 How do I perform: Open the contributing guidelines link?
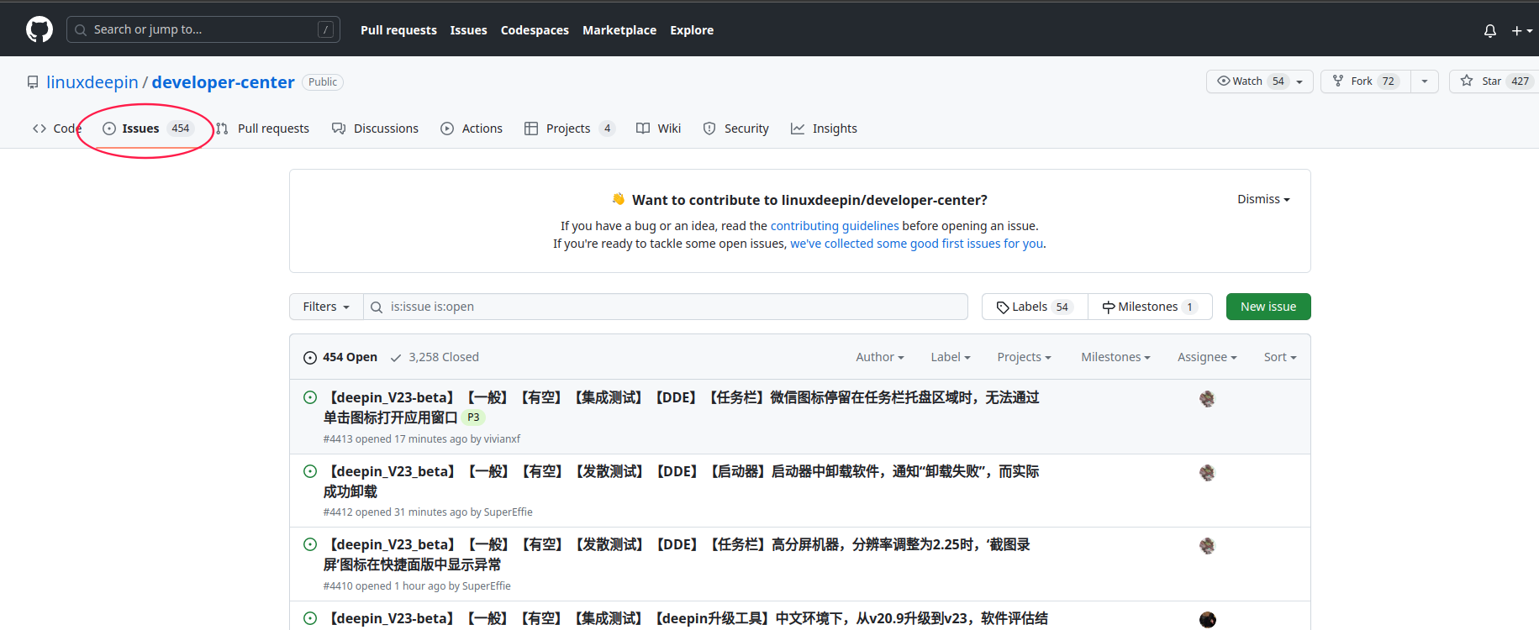pos(835,226)
